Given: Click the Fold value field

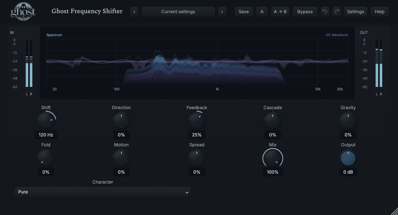Looking at the screenshot, I should point(46,172).
